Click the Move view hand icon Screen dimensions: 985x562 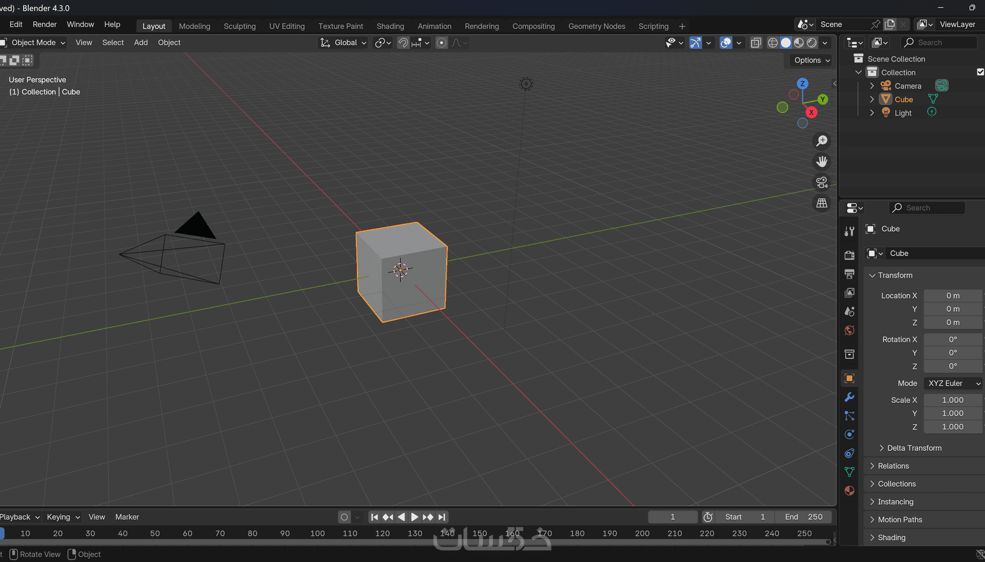pos(822,162)
